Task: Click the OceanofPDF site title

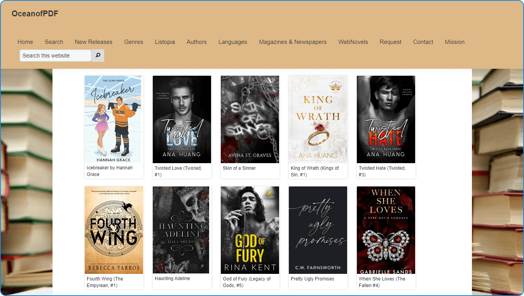Action: 35,14
